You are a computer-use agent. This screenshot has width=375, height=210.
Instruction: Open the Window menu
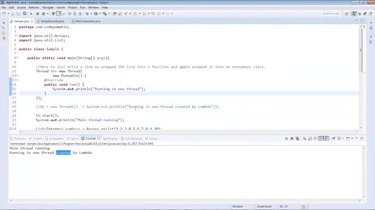click(93, 8)
